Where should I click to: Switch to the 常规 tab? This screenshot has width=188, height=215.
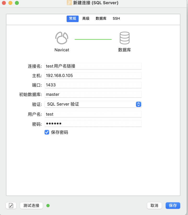pos(73,19)
